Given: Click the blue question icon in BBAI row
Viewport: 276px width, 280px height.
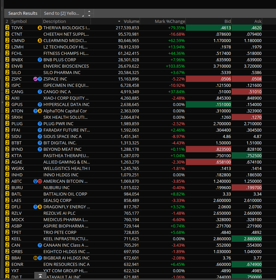Looking at the screenshot, I should click(x=40, y=258).
